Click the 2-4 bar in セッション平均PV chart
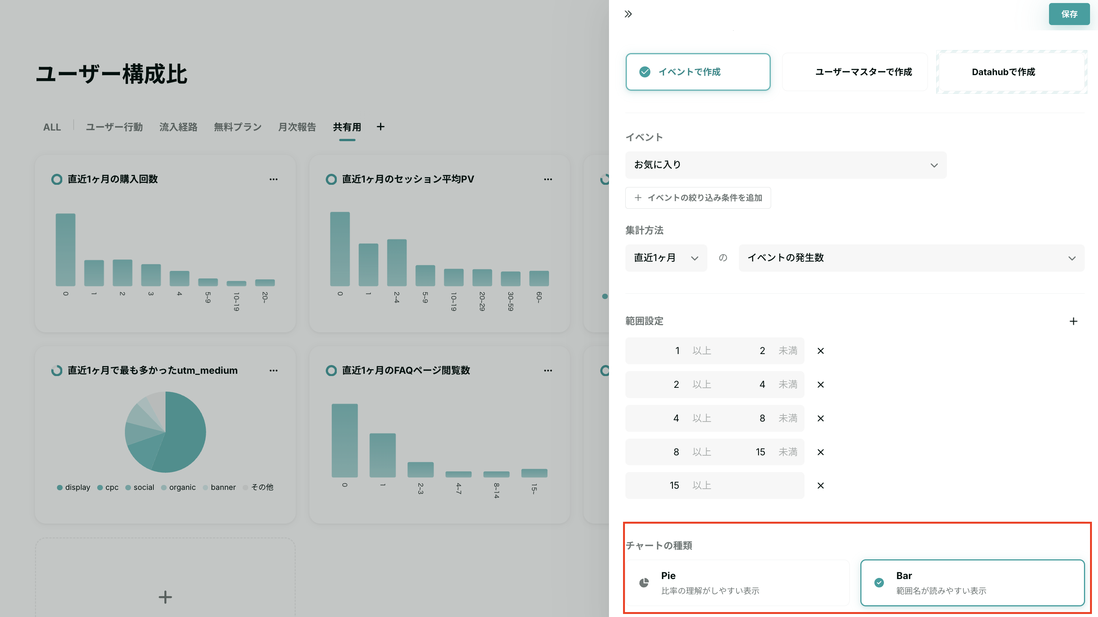 (397, 263)
